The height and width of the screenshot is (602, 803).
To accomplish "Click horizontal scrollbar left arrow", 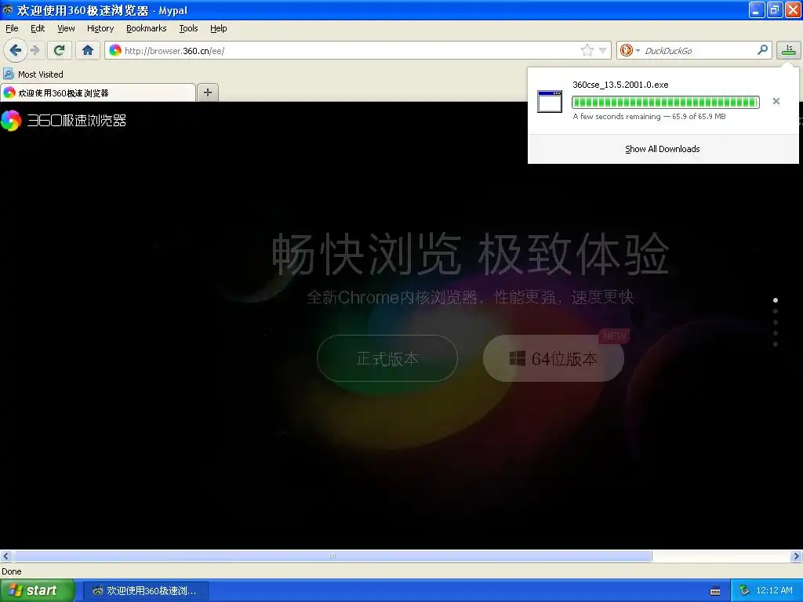I will tap(6, 556).
